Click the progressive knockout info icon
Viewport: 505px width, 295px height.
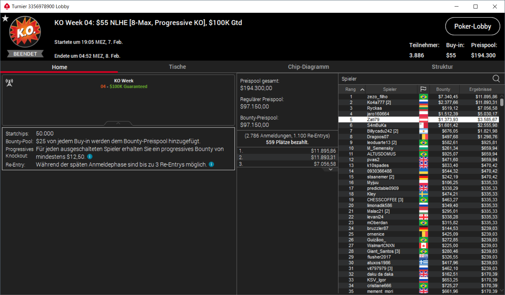click(x=90, y=157)
